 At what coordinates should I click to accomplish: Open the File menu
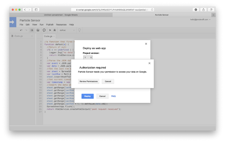21,25
